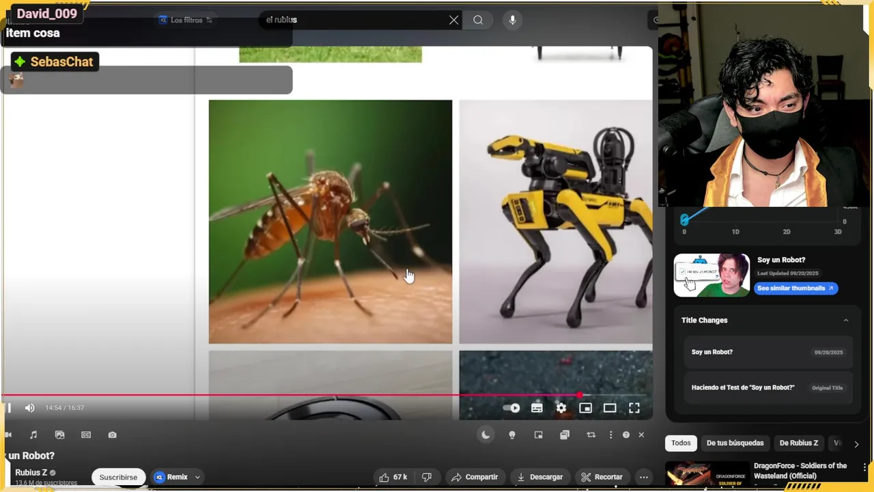Collapse the Title Changes section
This screenshot has height=492, width=874.
(x=846, y=320)
